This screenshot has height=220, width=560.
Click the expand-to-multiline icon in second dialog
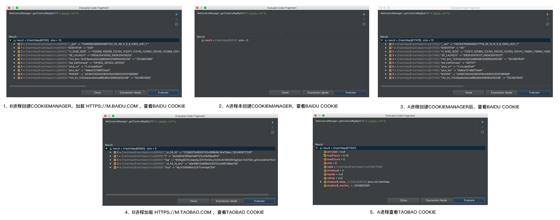coord(363,24)
